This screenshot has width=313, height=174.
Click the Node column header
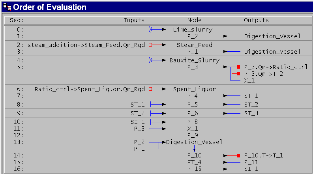[194, 20]
